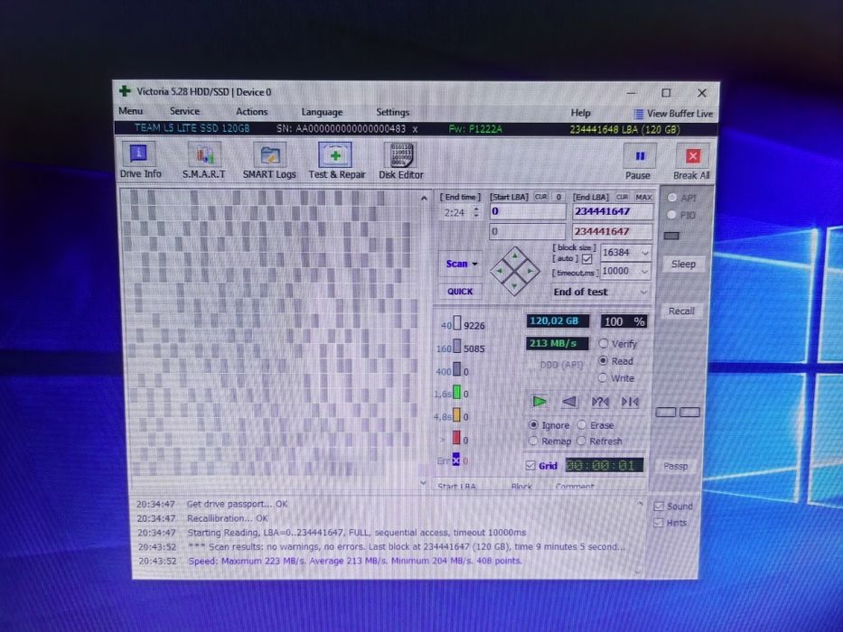Click the green 1,6s block indicator

456,393
